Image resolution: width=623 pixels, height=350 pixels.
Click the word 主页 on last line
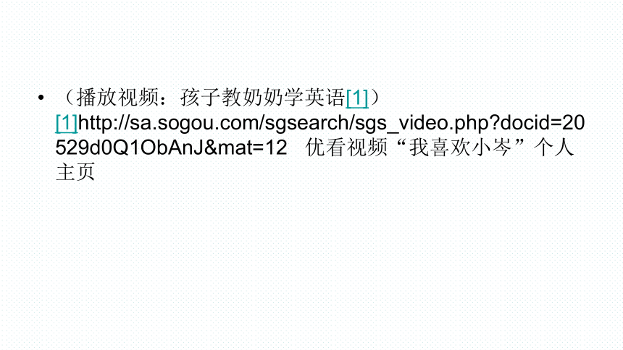(75, 172)
